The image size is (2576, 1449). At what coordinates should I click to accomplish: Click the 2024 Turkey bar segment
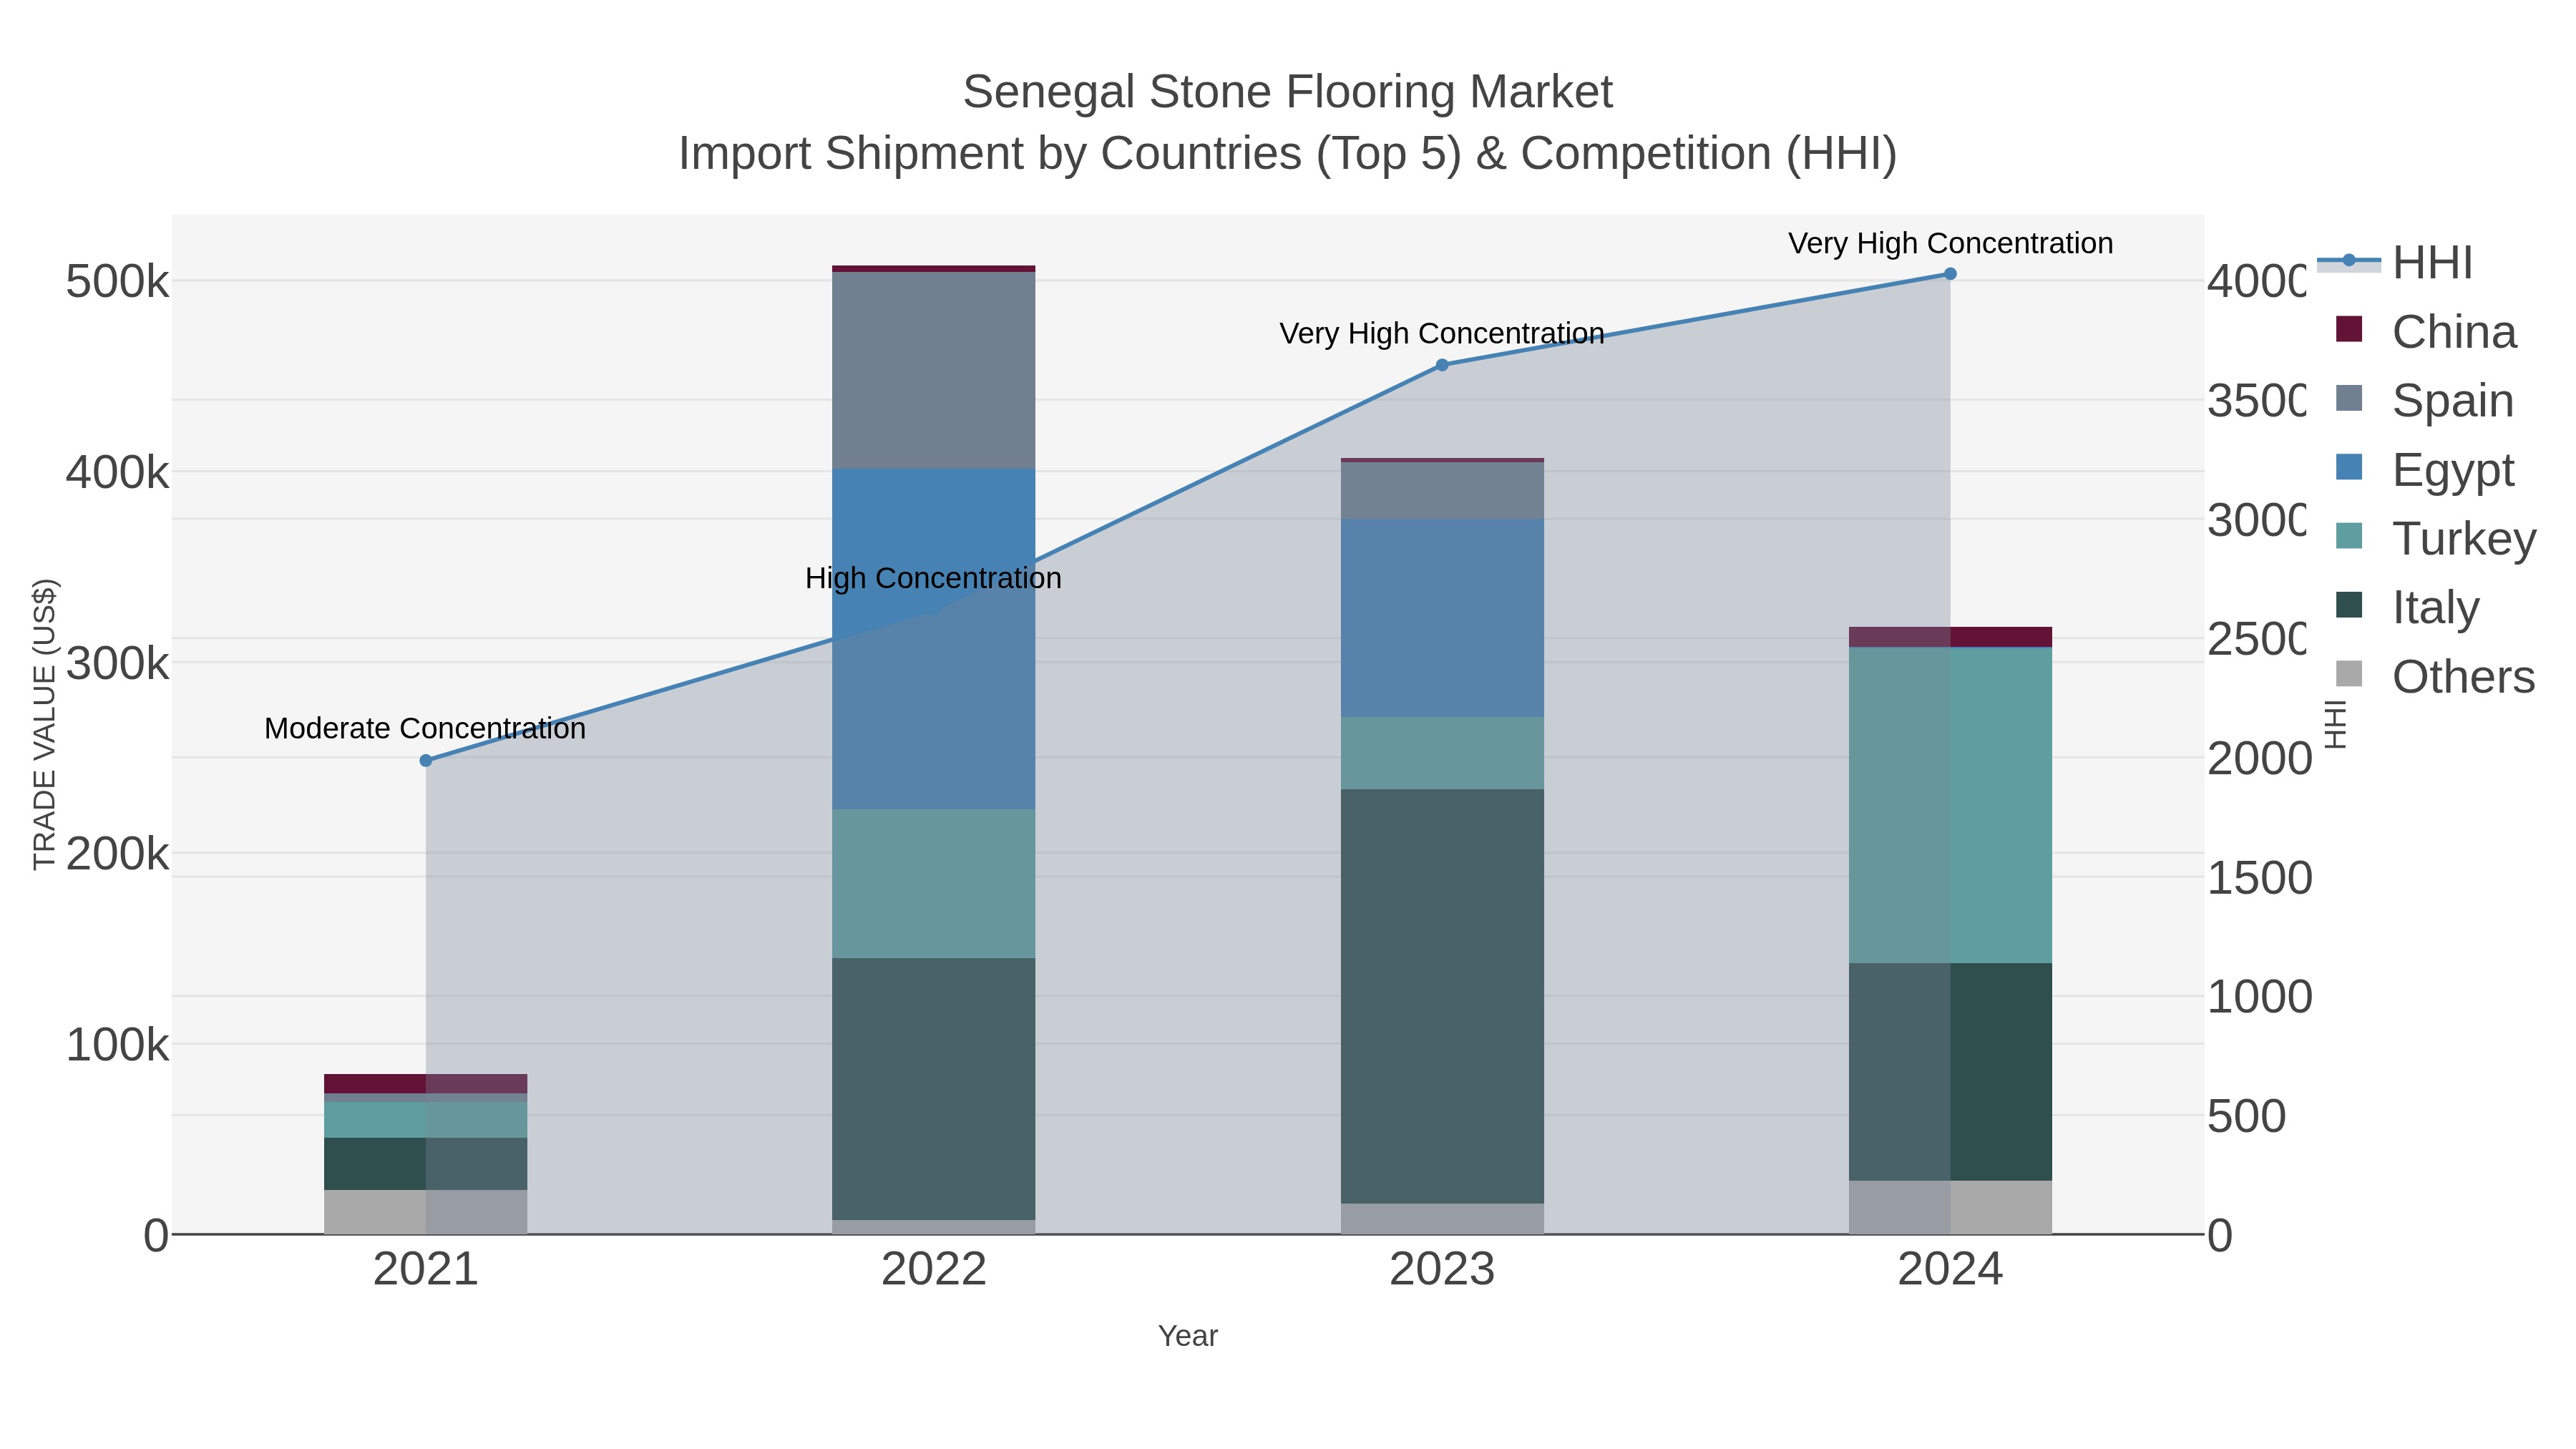point(1950,805)
